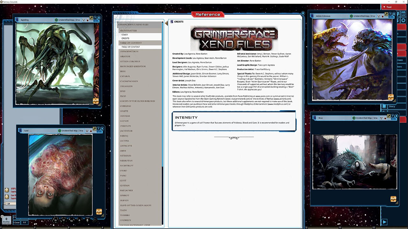
Task: Click the gold pan control on Attien Colossus image
Action: click(390, 97)
